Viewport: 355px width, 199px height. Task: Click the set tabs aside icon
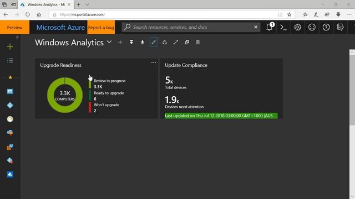[x=13, y=4]
